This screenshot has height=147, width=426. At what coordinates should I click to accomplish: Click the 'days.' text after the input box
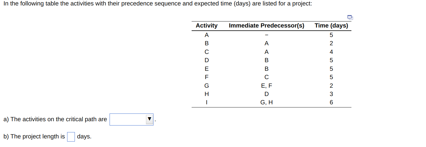click(x=84, y=137)
